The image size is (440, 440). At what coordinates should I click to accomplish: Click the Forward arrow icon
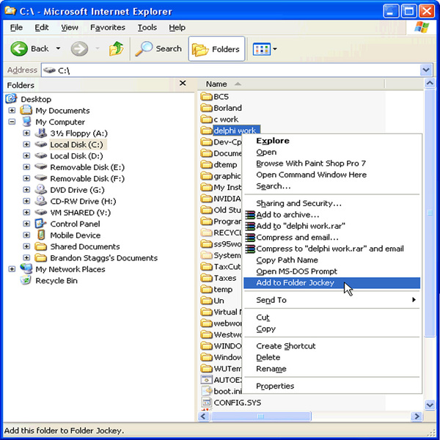point(79,48)
